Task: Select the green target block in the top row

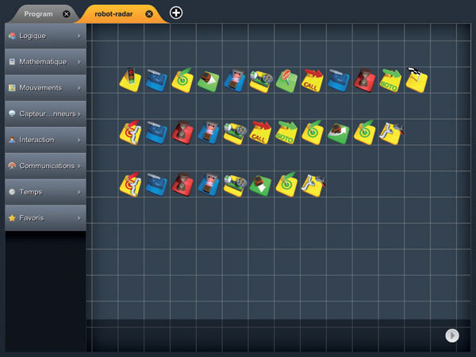Action: [x=182, y=81]
